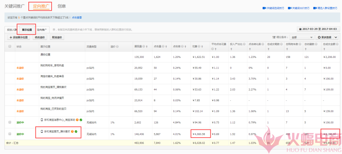Open help icon beside 投入产出比 header
Image resolution: width=342 pixels, height=154 pixels.
(244, 44)
